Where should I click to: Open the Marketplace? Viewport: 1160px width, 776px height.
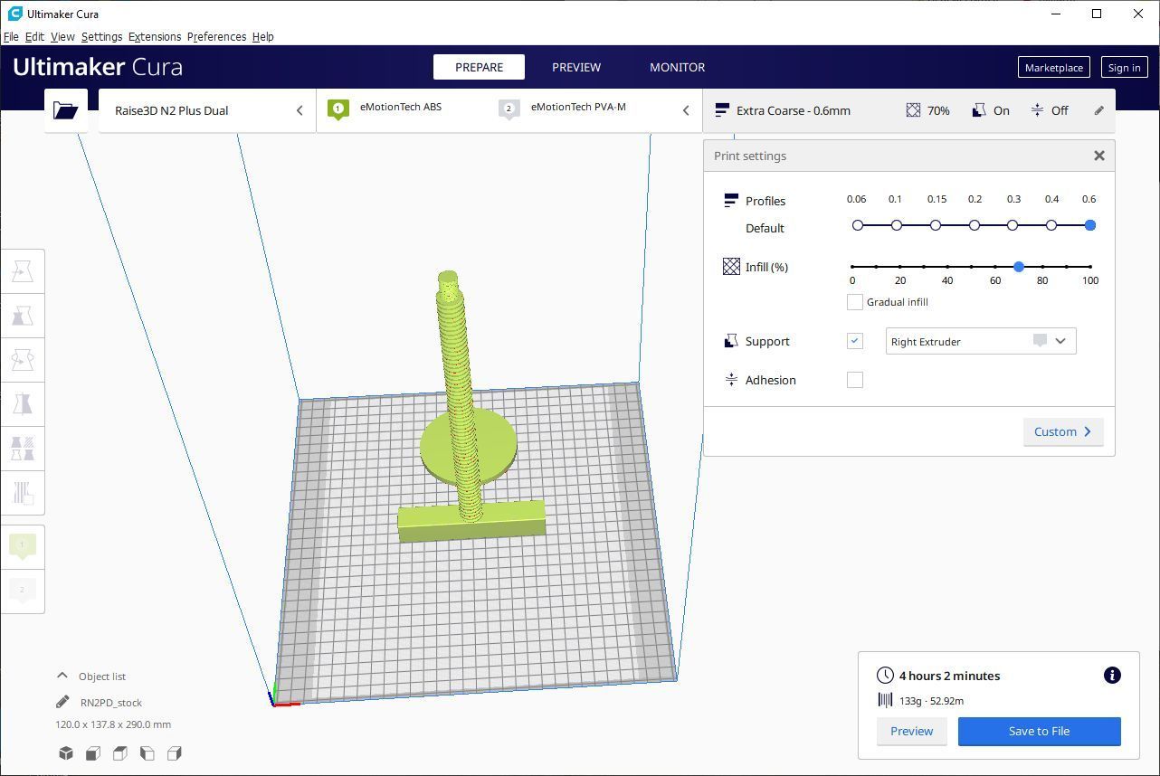1053,67
